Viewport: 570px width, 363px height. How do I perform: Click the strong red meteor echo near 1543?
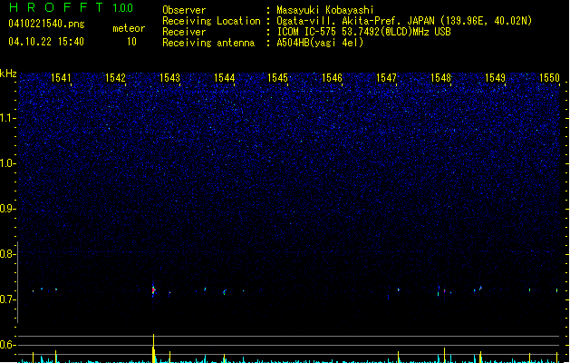click(x=153, y=290)
